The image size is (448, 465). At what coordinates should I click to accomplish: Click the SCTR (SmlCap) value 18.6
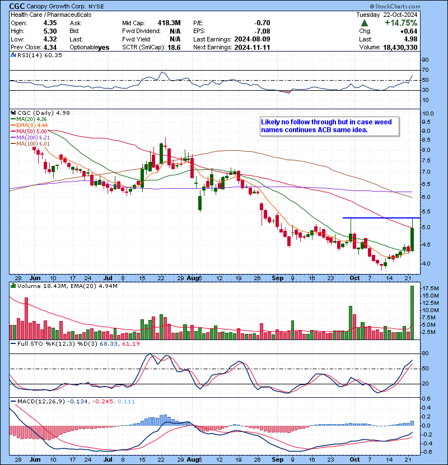click(174, 48)
